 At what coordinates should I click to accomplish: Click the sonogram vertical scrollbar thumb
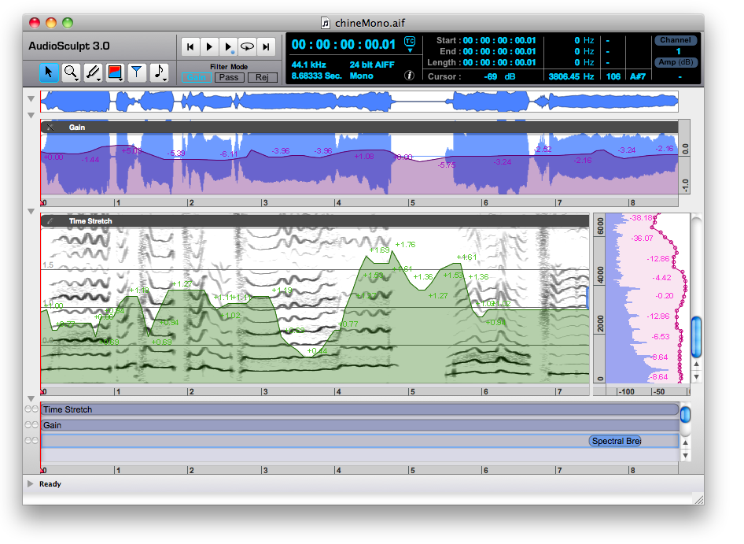click(x=696, y=336)
